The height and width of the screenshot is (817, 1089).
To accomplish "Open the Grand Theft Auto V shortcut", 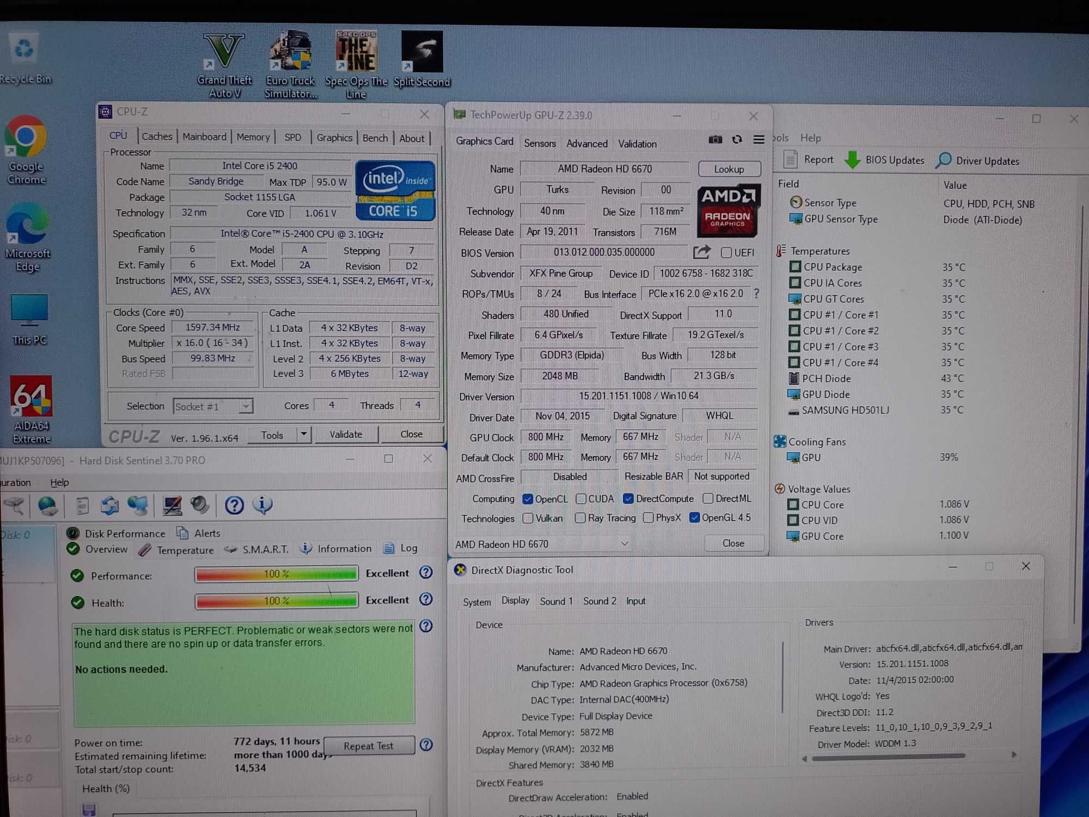I will pyautogui.click(x=224, y=65).
